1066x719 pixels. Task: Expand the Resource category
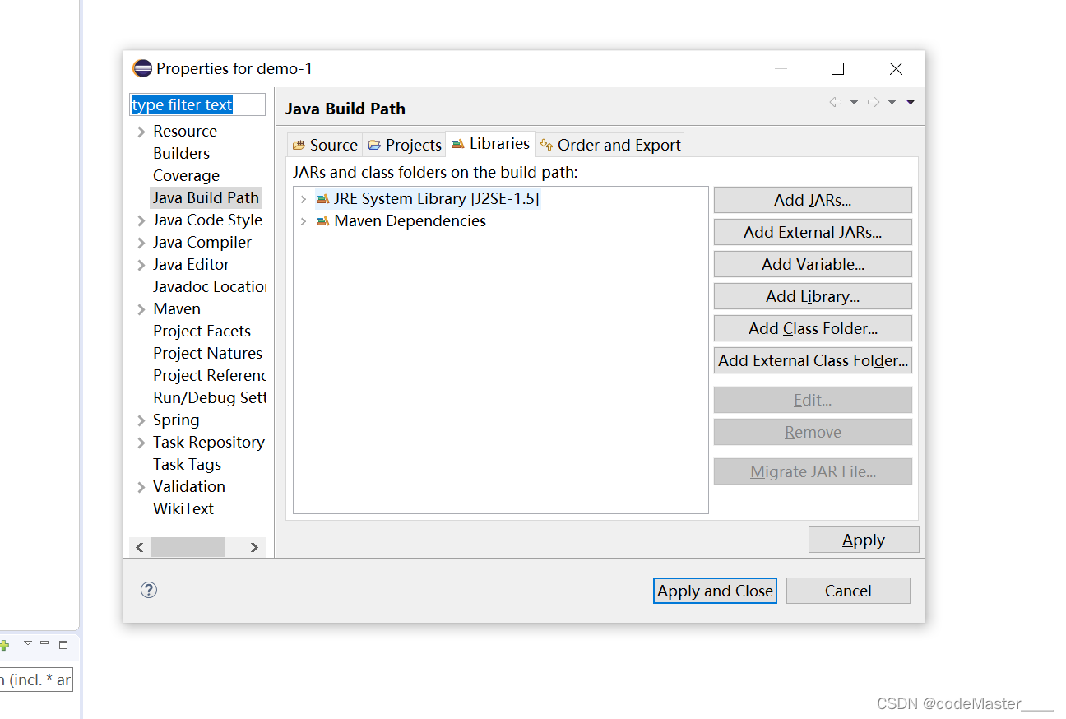point(141,132)
